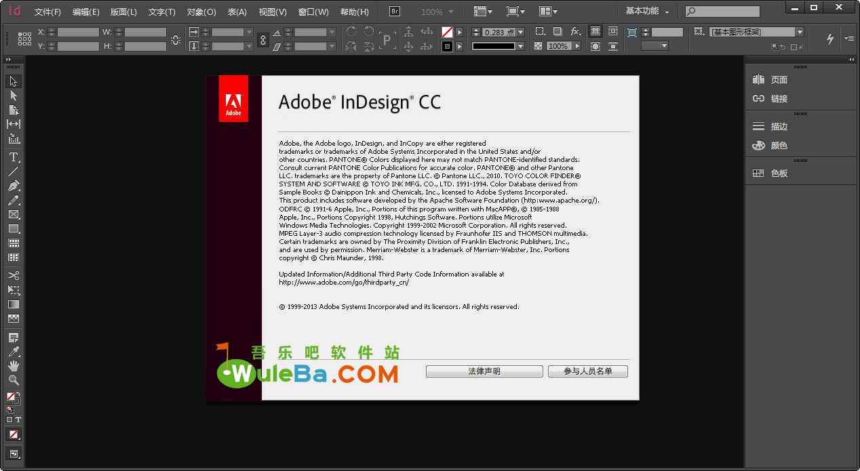Screen dimensions: 860x471
Task: Select the Zoom magnifier tool
Action: coord(14,380)
